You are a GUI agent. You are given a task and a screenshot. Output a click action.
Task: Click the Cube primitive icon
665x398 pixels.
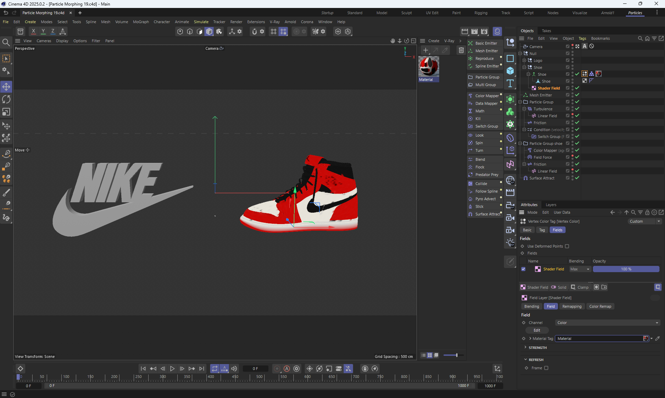click(x=510, y=71)
